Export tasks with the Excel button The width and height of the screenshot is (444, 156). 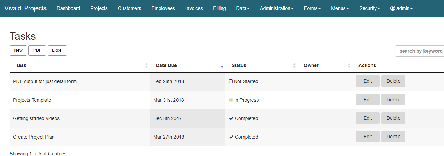click(x=57, y=50)
